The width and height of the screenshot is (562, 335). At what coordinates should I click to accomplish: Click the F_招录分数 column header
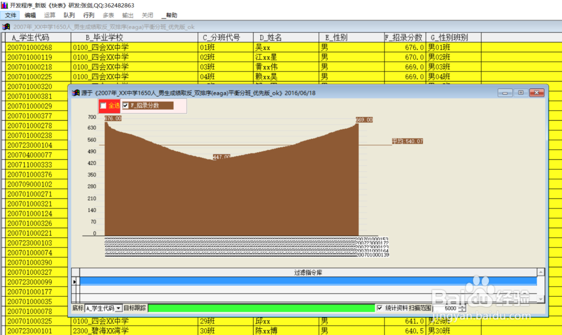pos(405,38)
